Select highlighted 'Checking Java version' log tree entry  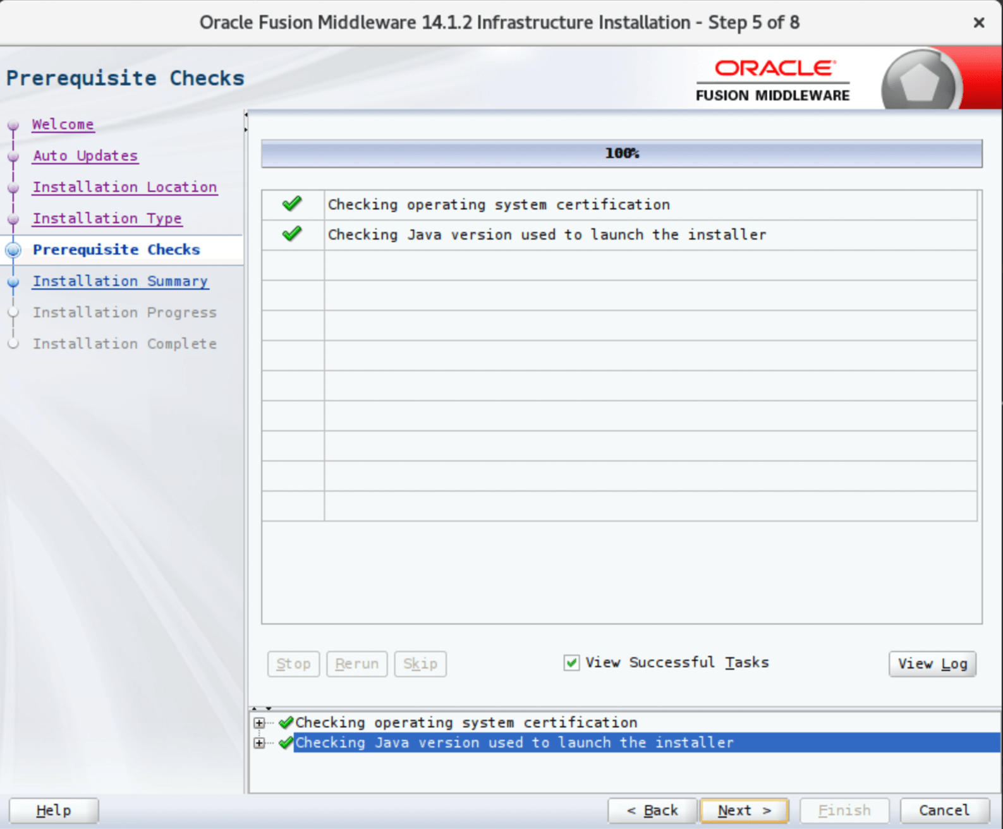(x=648, y=742)
